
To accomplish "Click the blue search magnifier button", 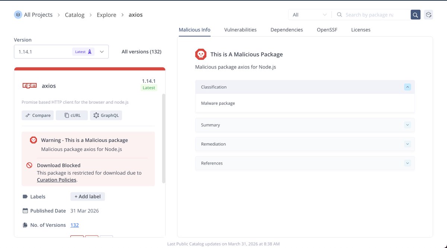I will [415, 15].
